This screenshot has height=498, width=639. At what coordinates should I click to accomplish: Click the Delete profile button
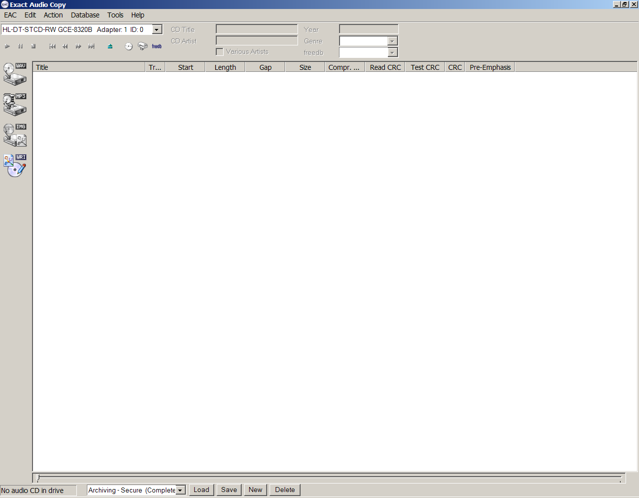[285, 490]
